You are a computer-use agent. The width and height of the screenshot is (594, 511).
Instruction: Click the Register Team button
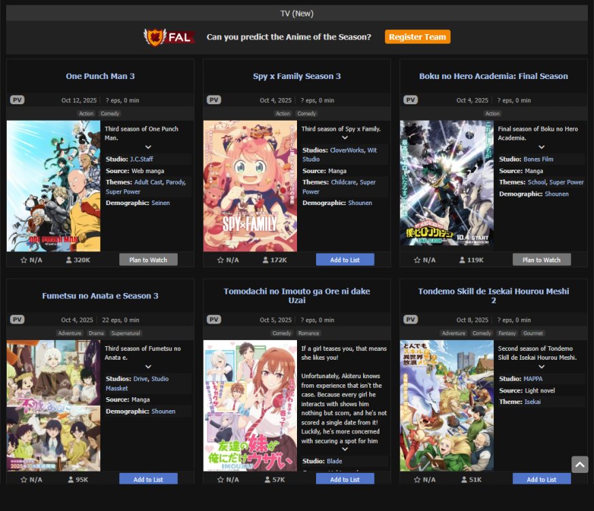point(417,37)
